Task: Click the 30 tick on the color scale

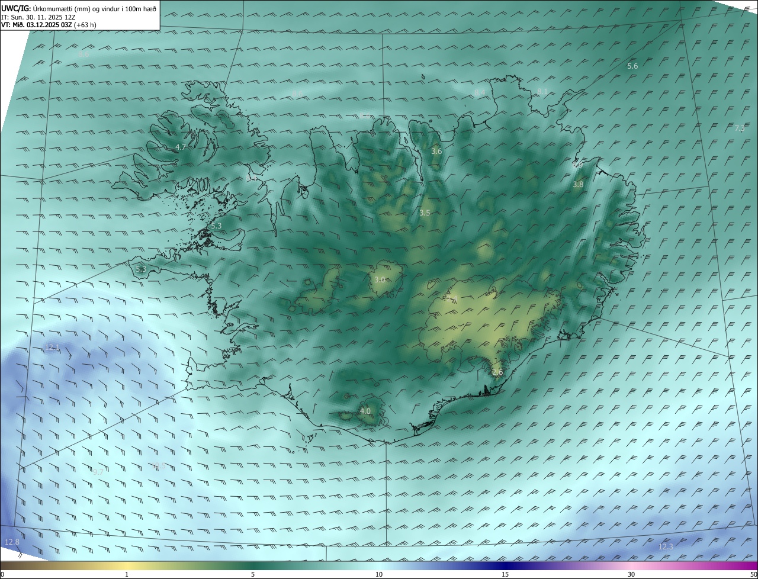Action: tap(631, 575)
